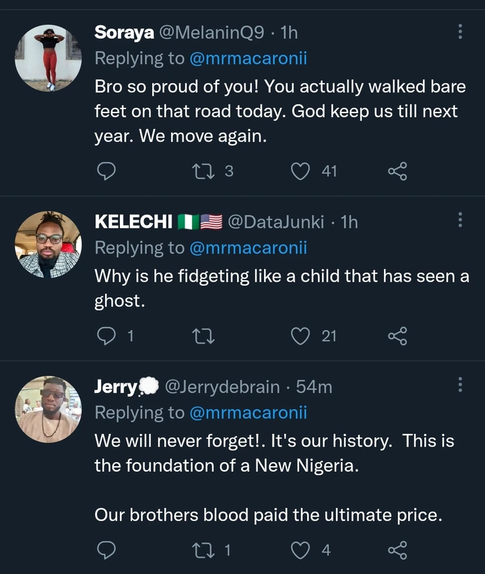Open Soraya's profile picture

tap(48, 59)
